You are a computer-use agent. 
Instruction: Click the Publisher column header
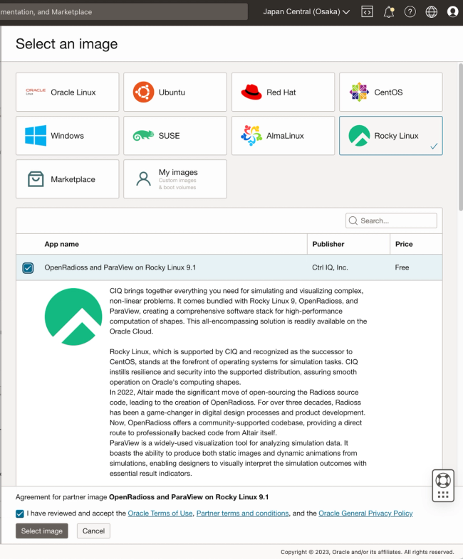328,244
